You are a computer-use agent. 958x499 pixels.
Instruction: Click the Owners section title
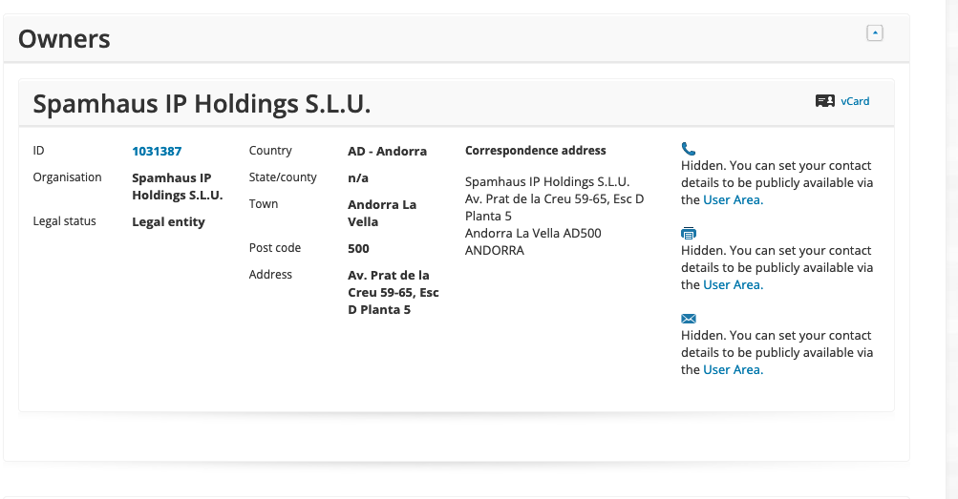point(64,39)
